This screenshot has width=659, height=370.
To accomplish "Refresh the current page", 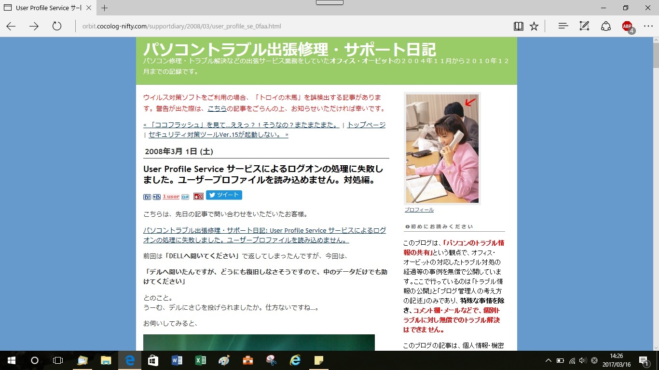I will coord(57,26).
